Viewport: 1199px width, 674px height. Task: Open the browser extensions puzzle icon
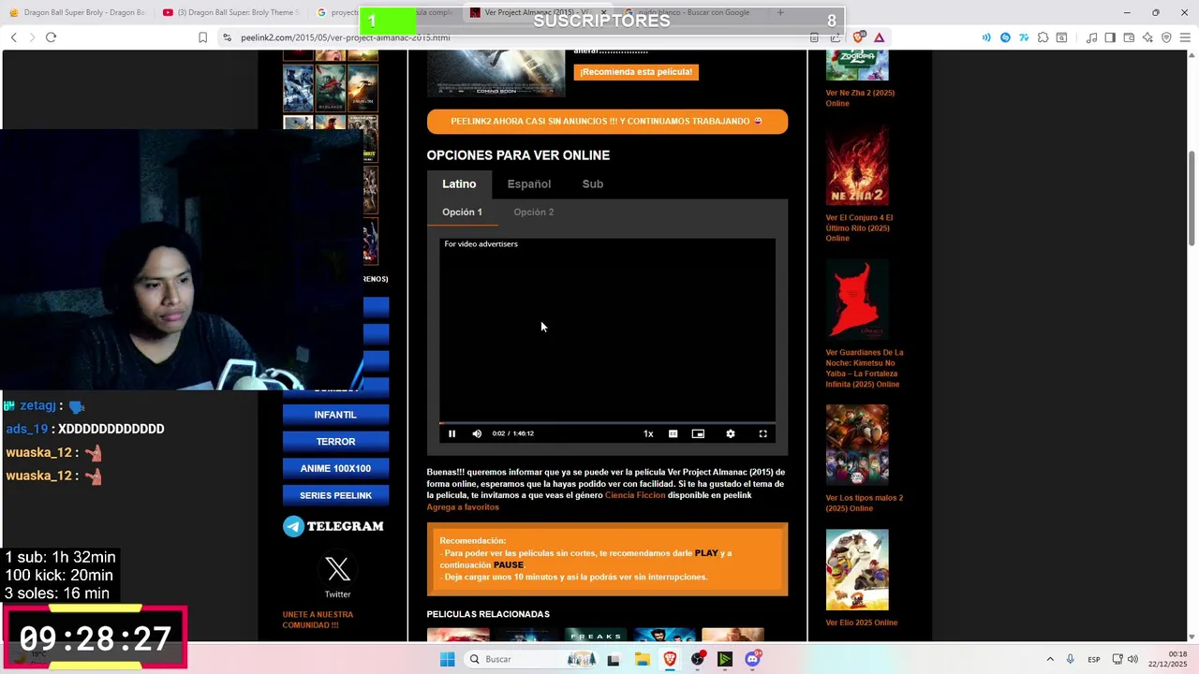[1043, 37]
